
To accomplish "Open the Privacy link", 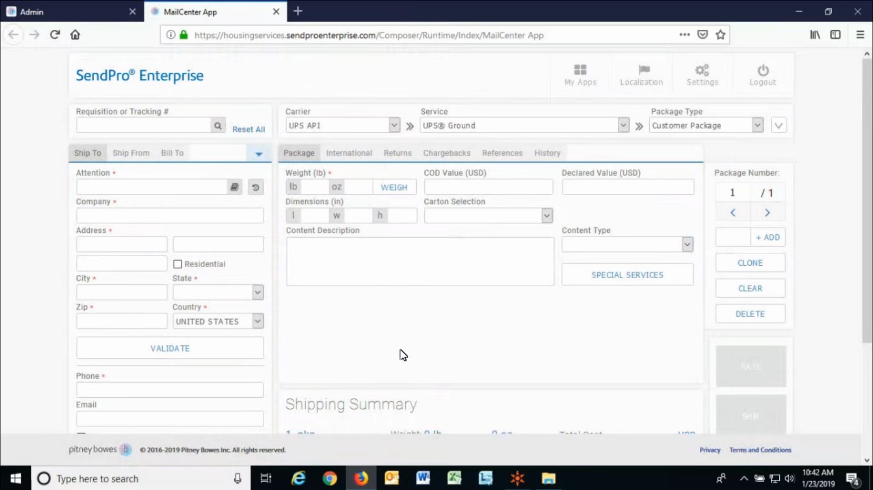I will coord(710,450).
